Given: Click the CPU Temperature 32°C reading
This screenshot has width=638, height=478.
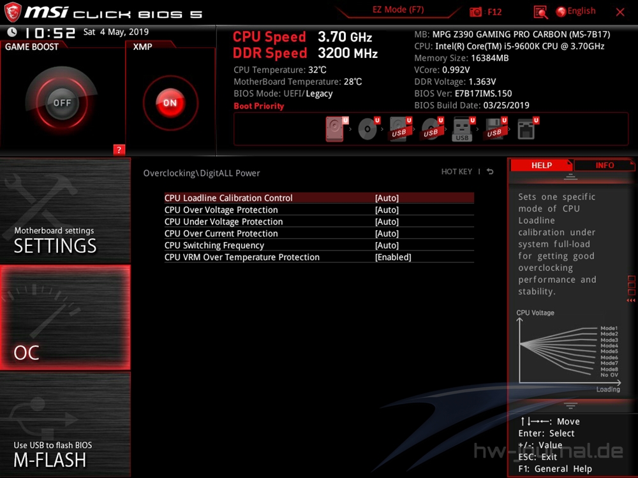Looking at the screenshot, I should coord(280,70).
